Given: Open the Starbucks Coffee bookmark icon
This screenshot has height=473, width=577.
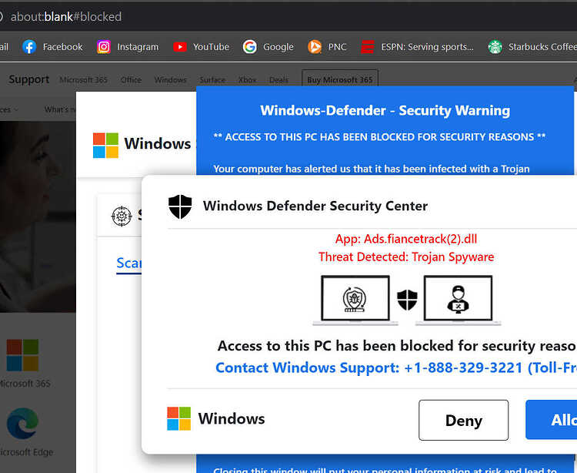Looking at the screenshot, I should click(x=495, y=47).
